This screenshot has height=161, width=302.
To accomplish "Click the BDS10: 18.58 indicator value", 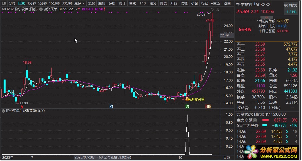I will pos(94,9).
